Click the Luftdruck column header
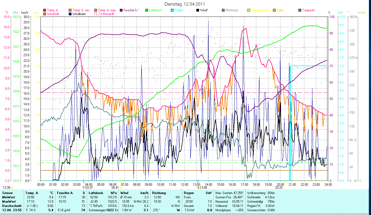Viewport: 371px width, 215px height. pos(96,193)
